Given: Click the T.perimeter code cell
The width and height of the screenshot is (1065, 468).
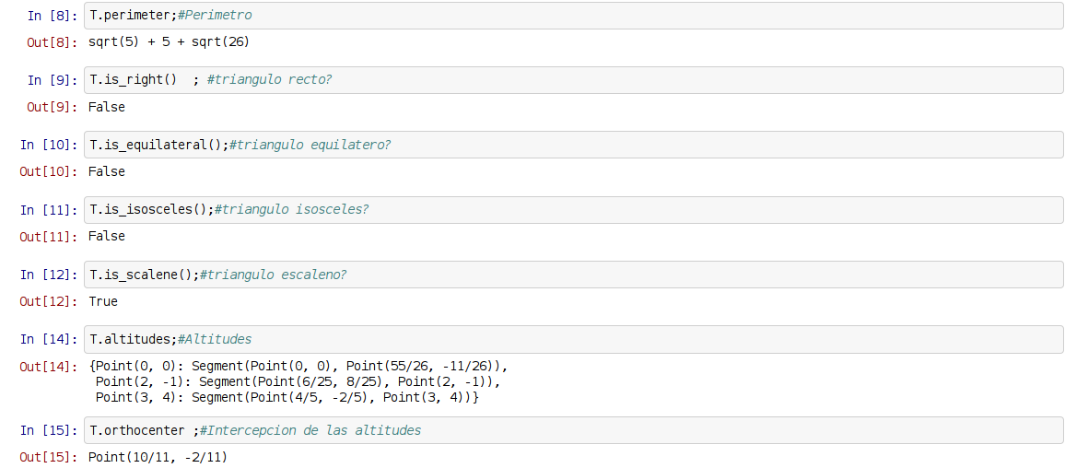Looking at the screenshot, I should coord(571,16).
